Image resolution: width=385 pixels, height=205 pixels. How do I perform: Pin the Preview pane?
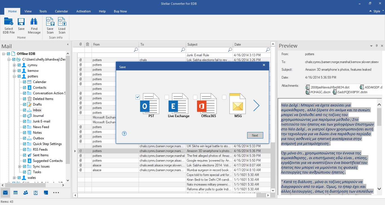(x=377, y=46)
